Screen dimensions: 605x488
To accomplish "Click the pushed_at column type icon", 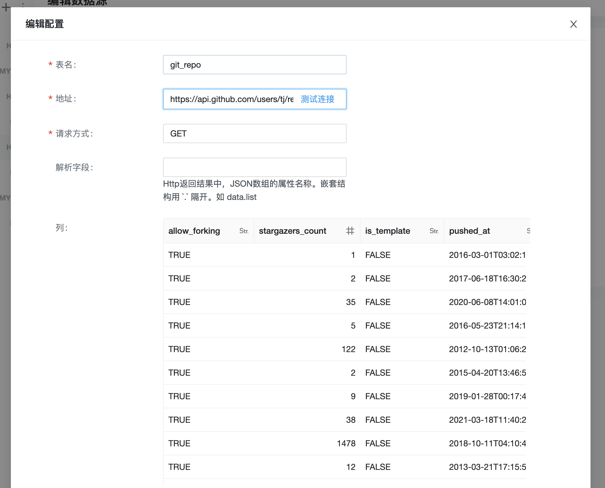I will [x=528, y=231].
